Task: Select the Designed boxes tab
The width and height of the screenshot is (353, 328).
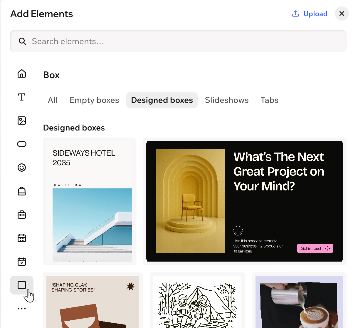Action: 162,100
